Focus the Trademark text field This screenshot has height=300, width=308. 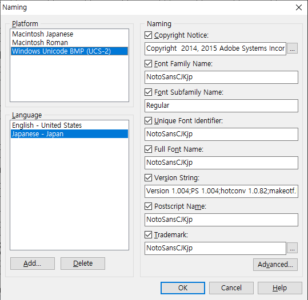(215, 248)
